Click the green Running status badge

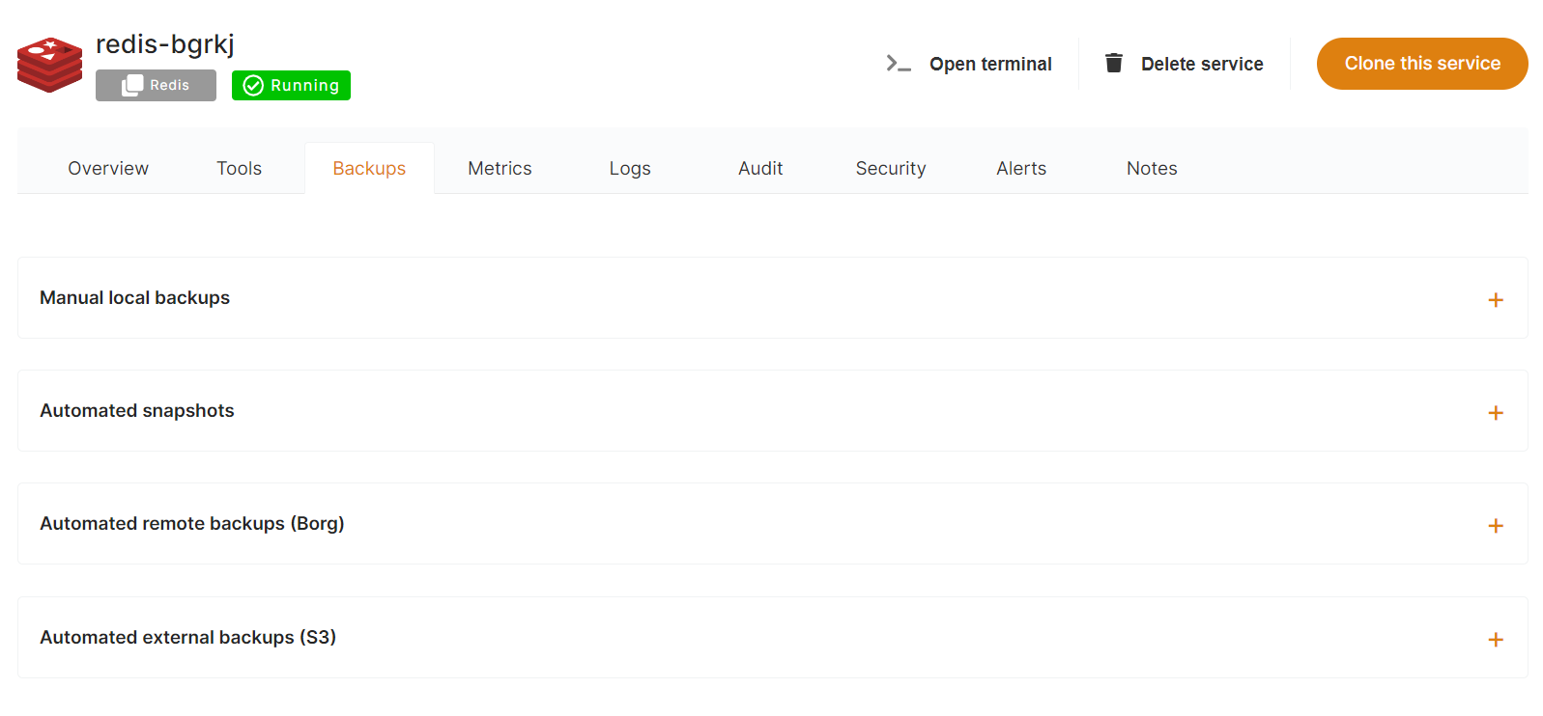(x=291, y=85)
